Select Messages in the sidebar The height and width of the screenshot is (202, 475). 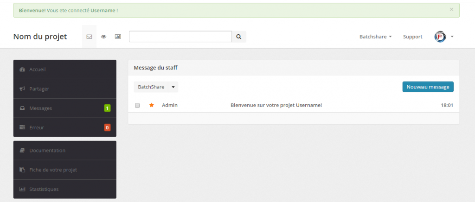click(x=65, y=108)
